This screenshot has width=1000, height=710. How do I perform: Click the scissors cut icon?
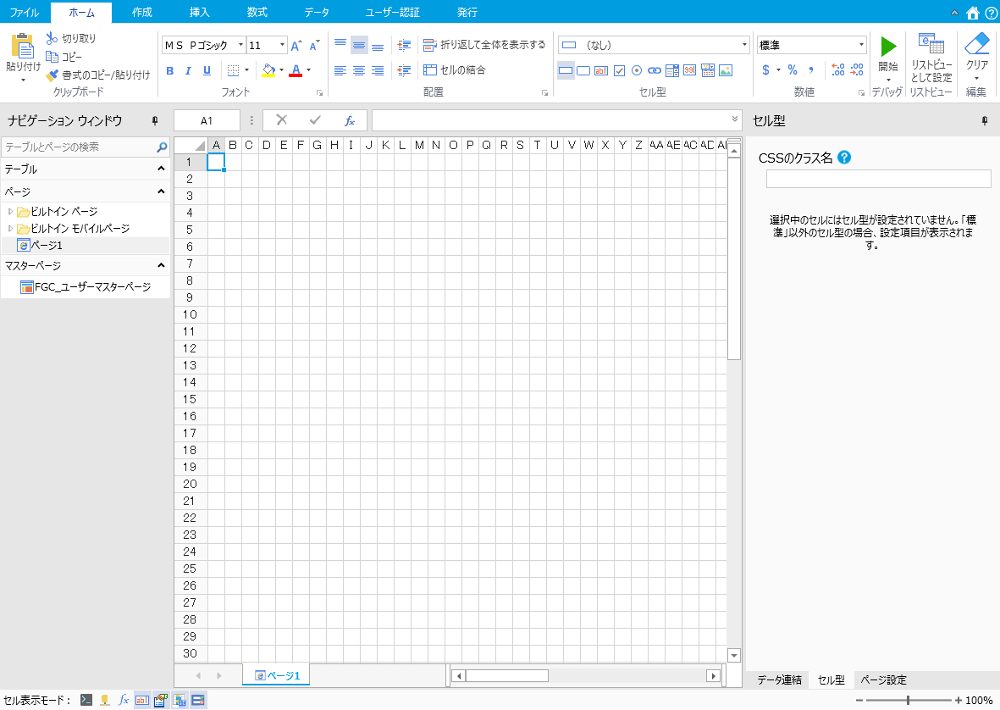[x=52, y=38]
